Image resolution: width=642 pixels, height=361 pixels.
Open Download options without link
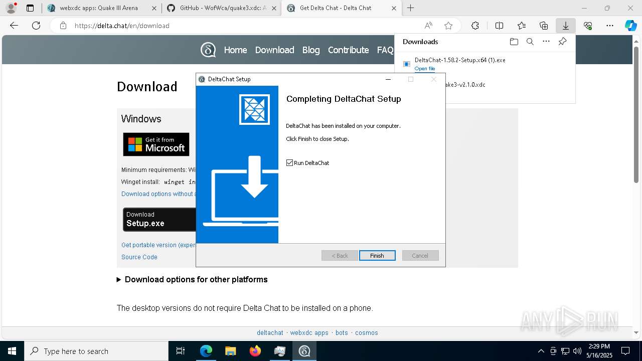[x=158, y=194]
